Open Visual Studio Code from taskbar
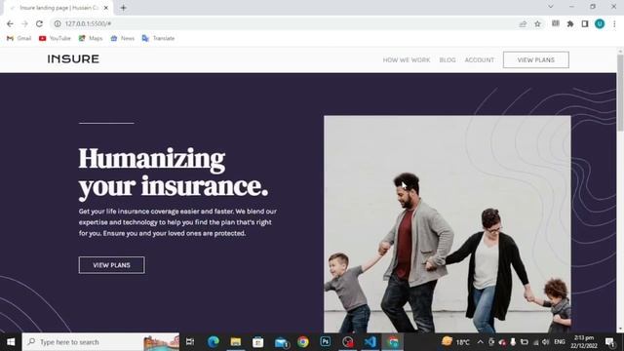 [370, 342]
